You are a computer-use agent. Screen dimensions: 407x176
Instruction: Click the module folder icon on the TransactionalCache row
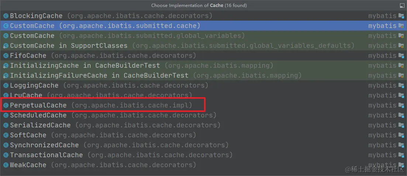pyautogui.click(x=401, y=155)
